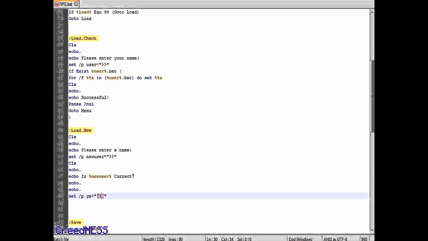428x241 pixels.
Task: Click the vertical scrollbar thumb
Action: click(x=372, y=97)
